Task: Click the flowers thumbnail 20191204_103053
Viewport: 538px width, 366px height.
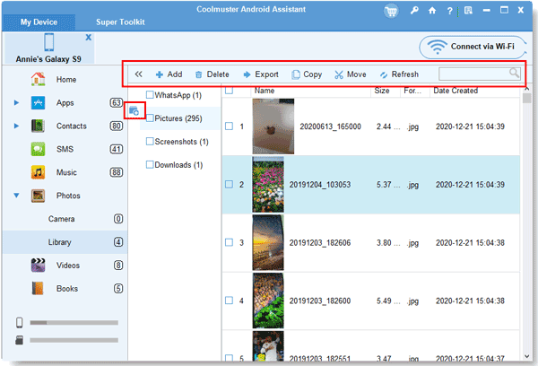Action: [268, 185]
